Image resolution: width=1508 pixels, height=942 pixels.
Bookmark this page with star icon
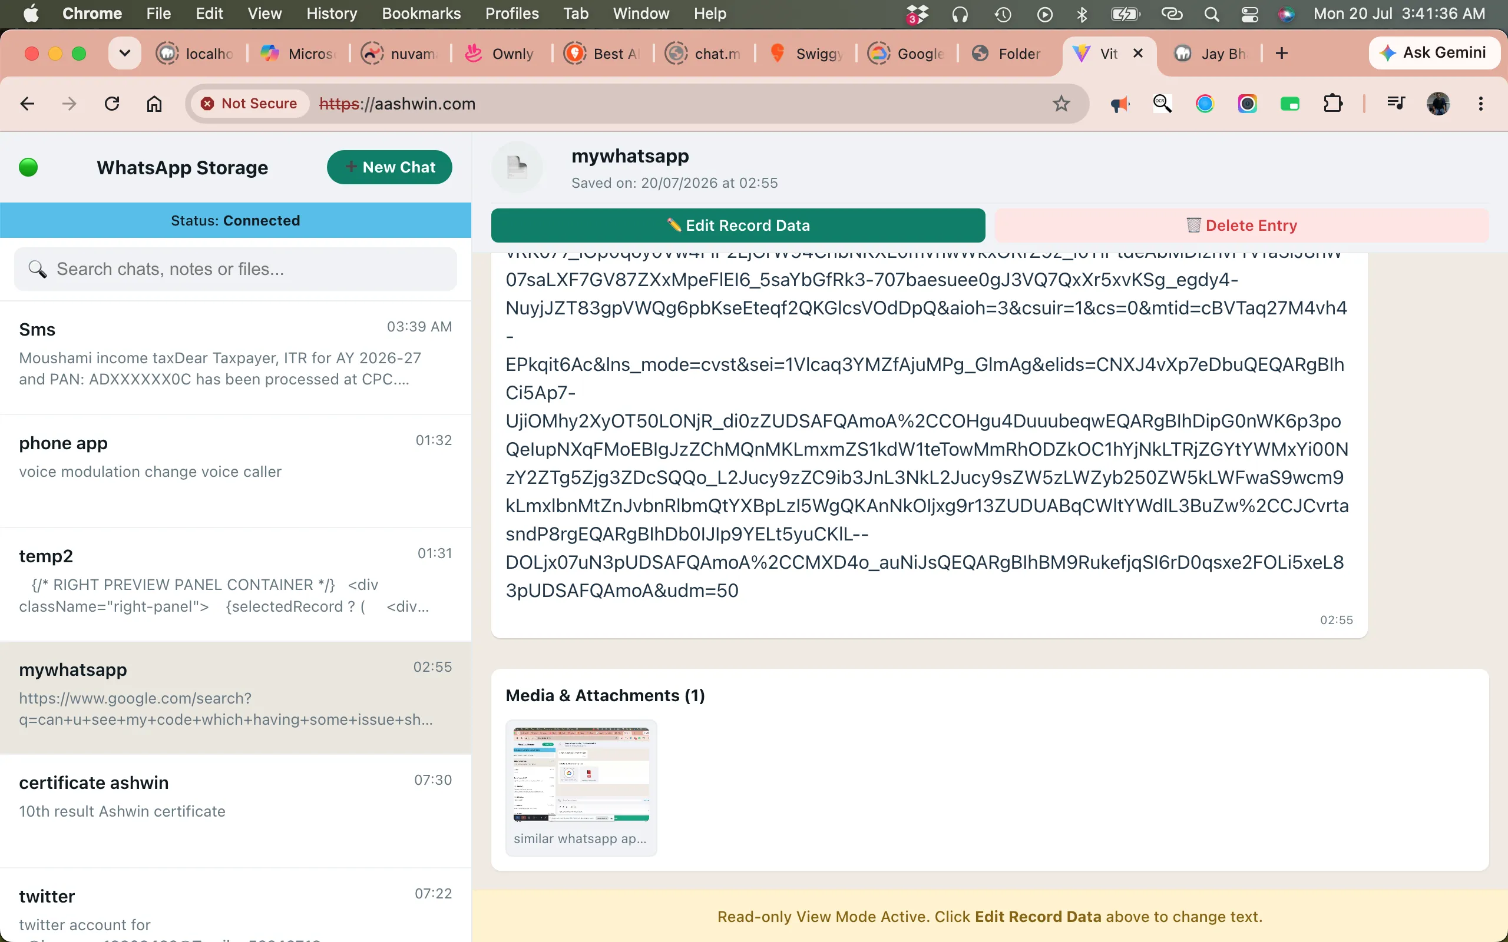[1061, 104]
